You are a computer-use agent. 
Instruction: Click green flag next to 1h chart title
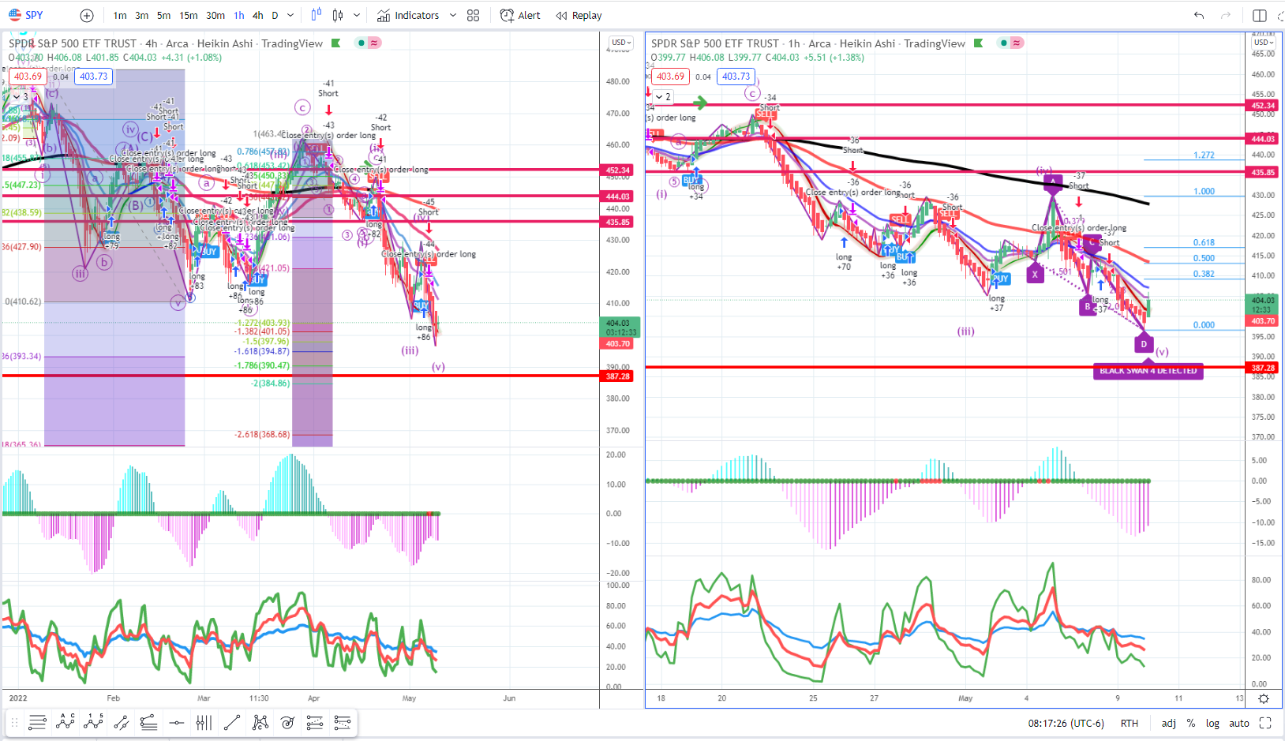978,43
